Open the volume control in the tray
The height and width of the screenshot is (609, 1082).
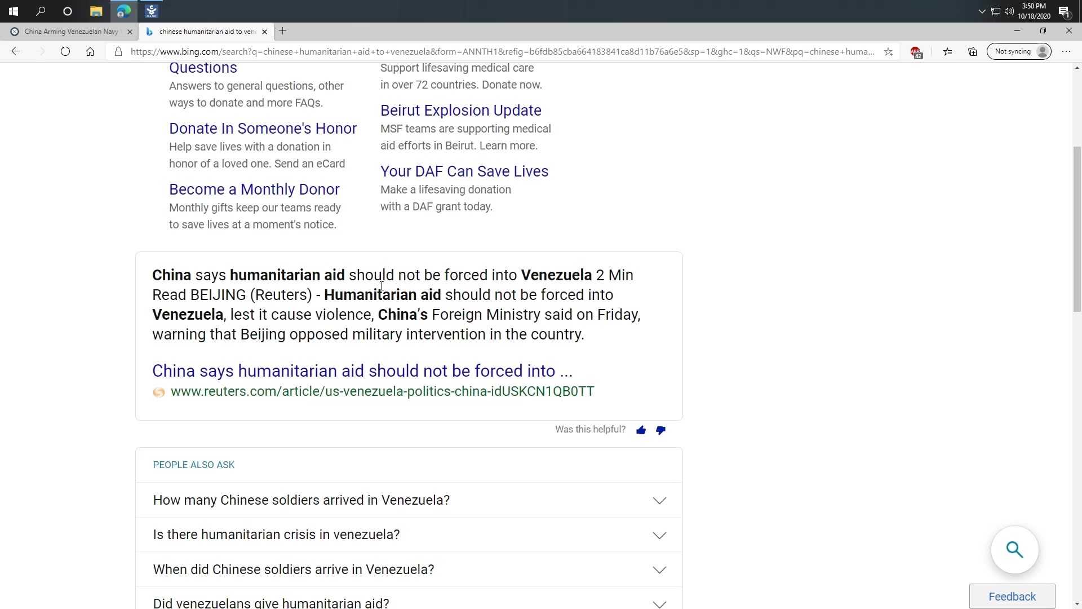(1009, 11)
